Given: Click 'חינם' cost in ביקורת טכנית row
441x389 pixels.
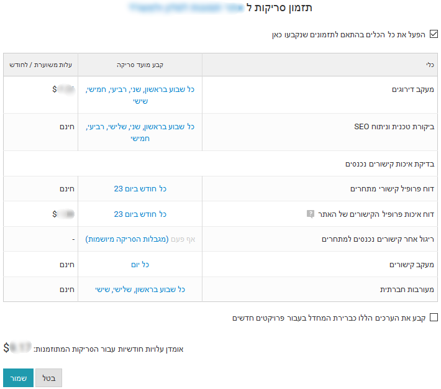Looking at the screenshot, I should coord(67,127).
